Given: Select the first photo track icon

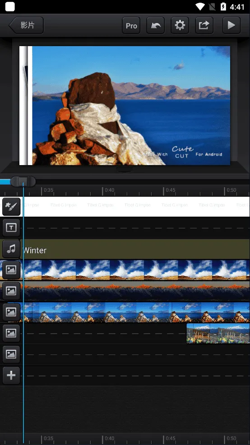Looking at the screenshot, I should [11, 270].
